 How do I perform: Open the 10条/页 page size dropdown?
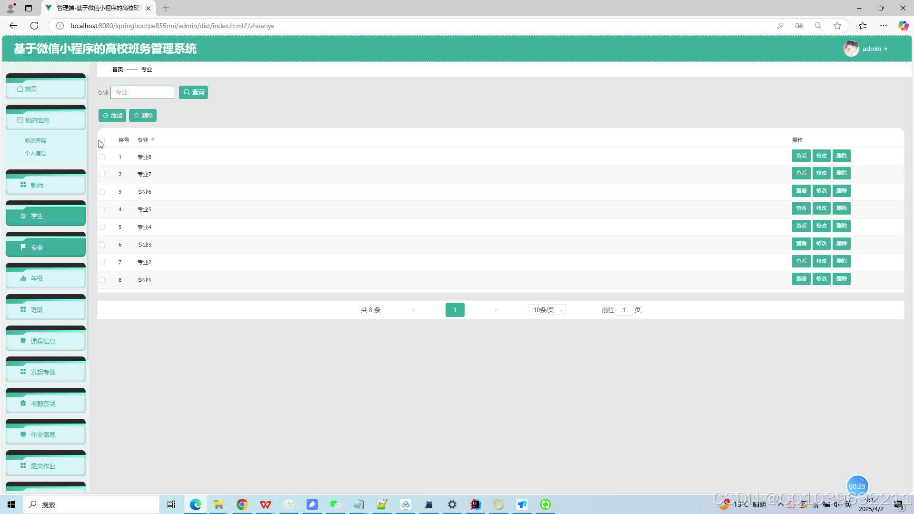pyautogui.click(x=546, y=310)
